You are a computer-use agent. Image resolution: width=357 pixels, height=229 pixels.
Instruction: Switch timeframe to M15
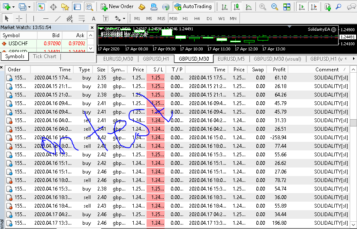tap(161, 19)
